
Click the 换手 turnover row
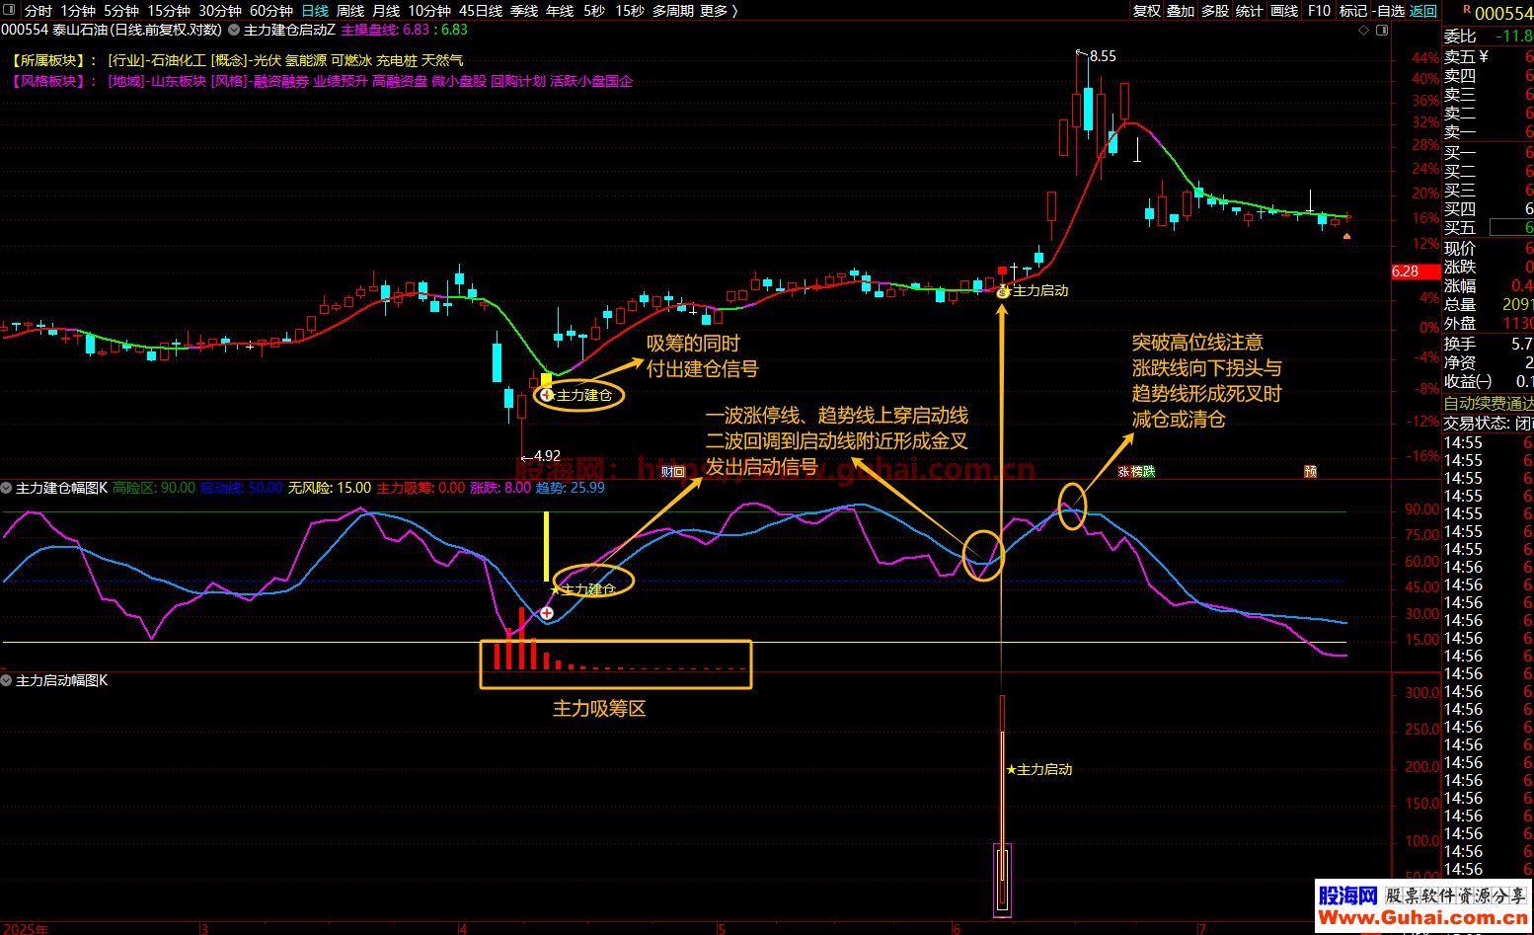(1489, 344)
